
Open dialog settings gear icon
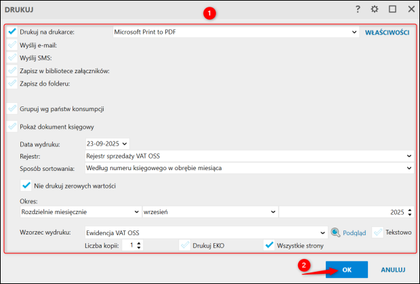pyautogui.click(x=375, y=9)
